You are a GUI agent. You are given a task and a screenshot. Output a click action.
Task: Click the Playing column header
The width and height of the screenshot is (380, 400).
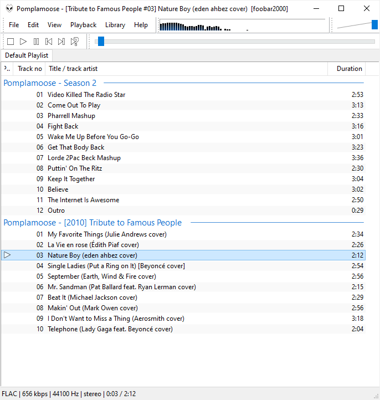7,69
